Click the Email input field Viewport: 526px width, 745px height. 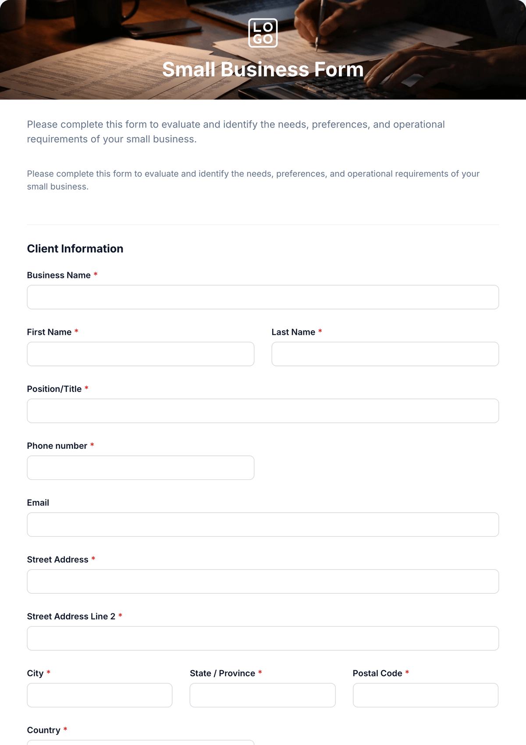coord(263,525)
